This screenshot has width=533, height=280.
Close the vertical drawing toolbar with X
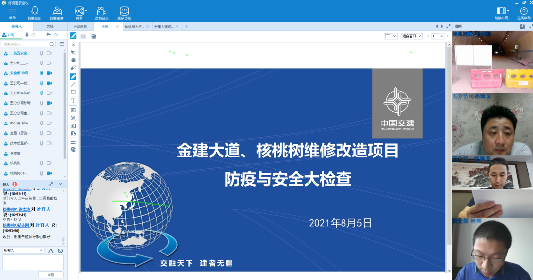click(x=73, y=45)
